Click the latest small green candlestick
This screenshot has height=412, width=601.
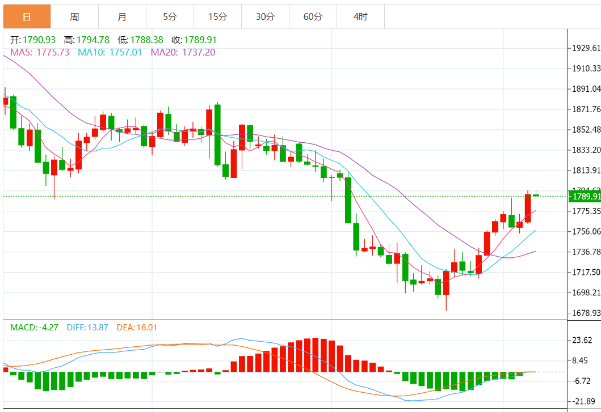(x=536, y=195)
